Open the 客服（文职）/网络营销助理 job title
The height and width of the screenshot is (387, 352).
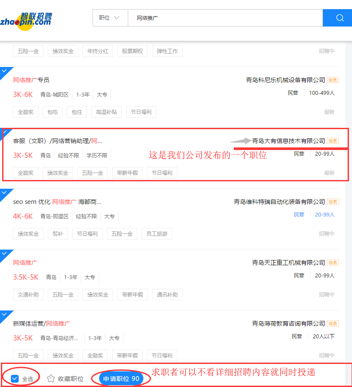point(57,141)
